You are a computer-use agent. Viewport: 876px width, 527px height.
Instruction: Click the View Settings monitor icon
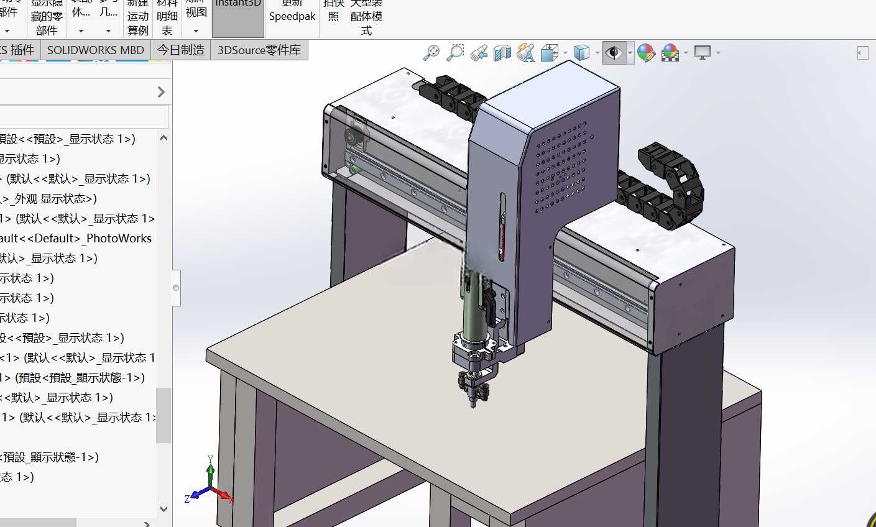pos(703,53)
